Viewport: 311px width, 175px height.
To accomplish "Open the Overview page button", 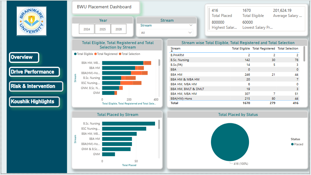I will 24,57.
